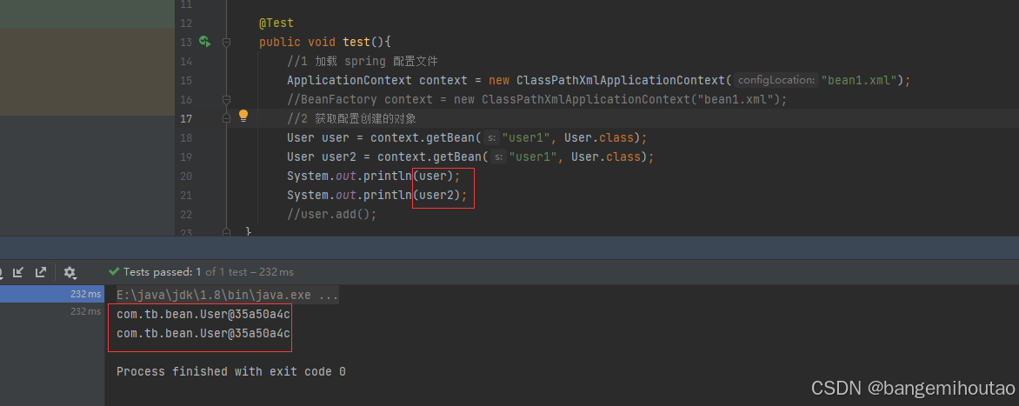Viewport: 1019px width, 406px height.
Task: Click line number 22 in gutter
Action: pos(185,214)
